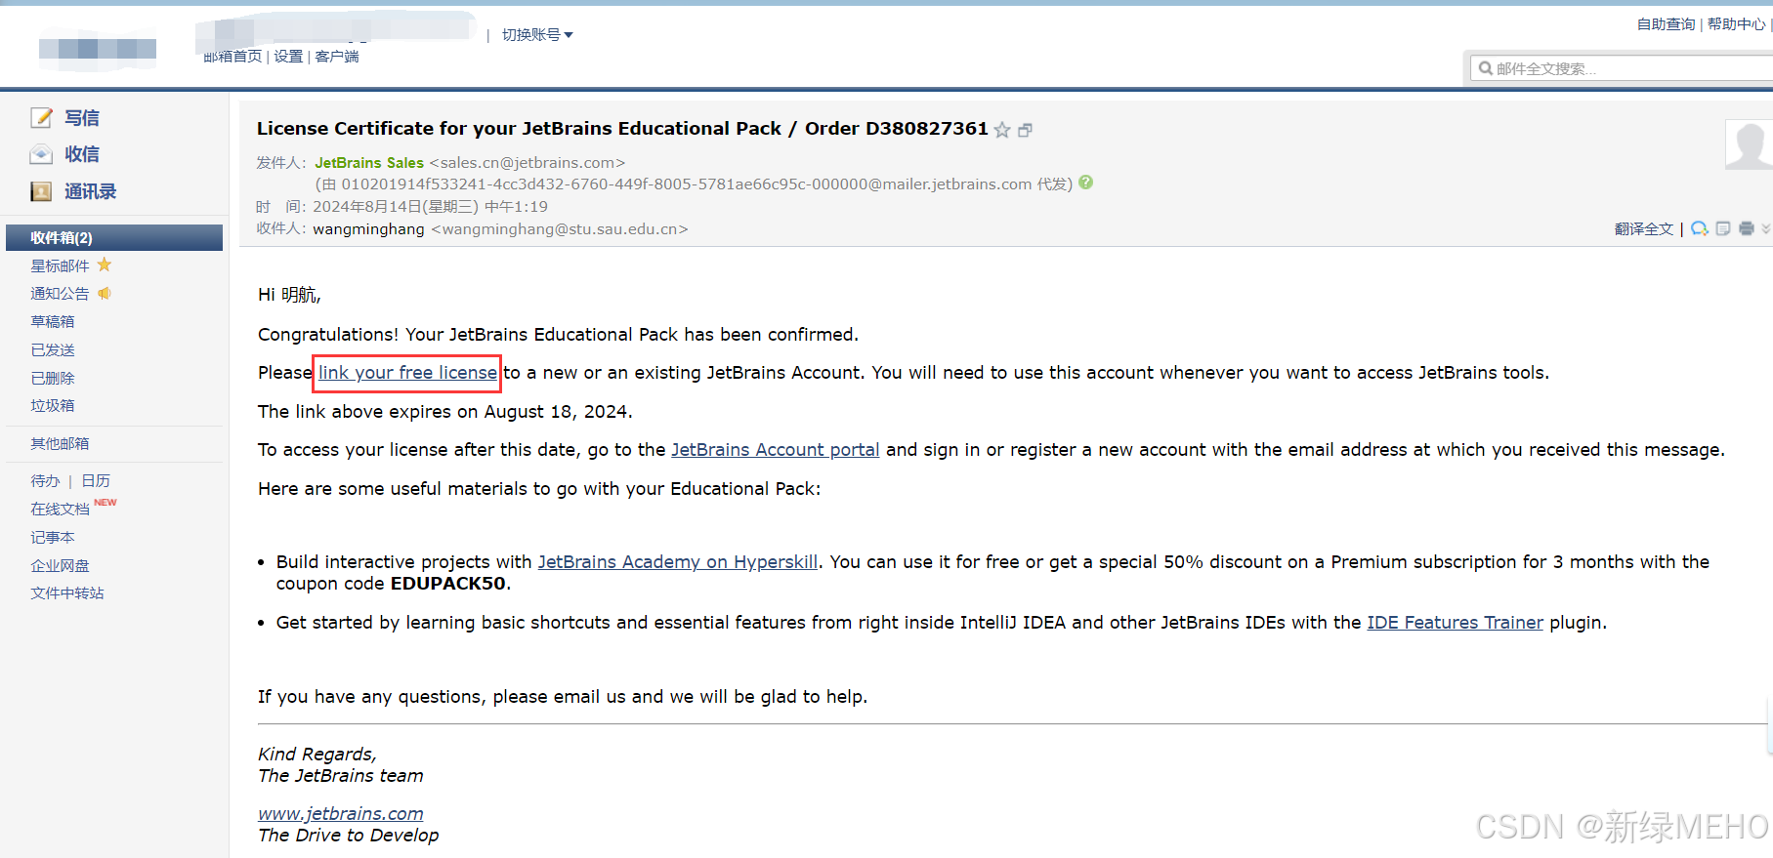The height and width of the screenshot is (858, 1773).
Task: Click the IDE Features Trainer link
Action: point(1455,623)
